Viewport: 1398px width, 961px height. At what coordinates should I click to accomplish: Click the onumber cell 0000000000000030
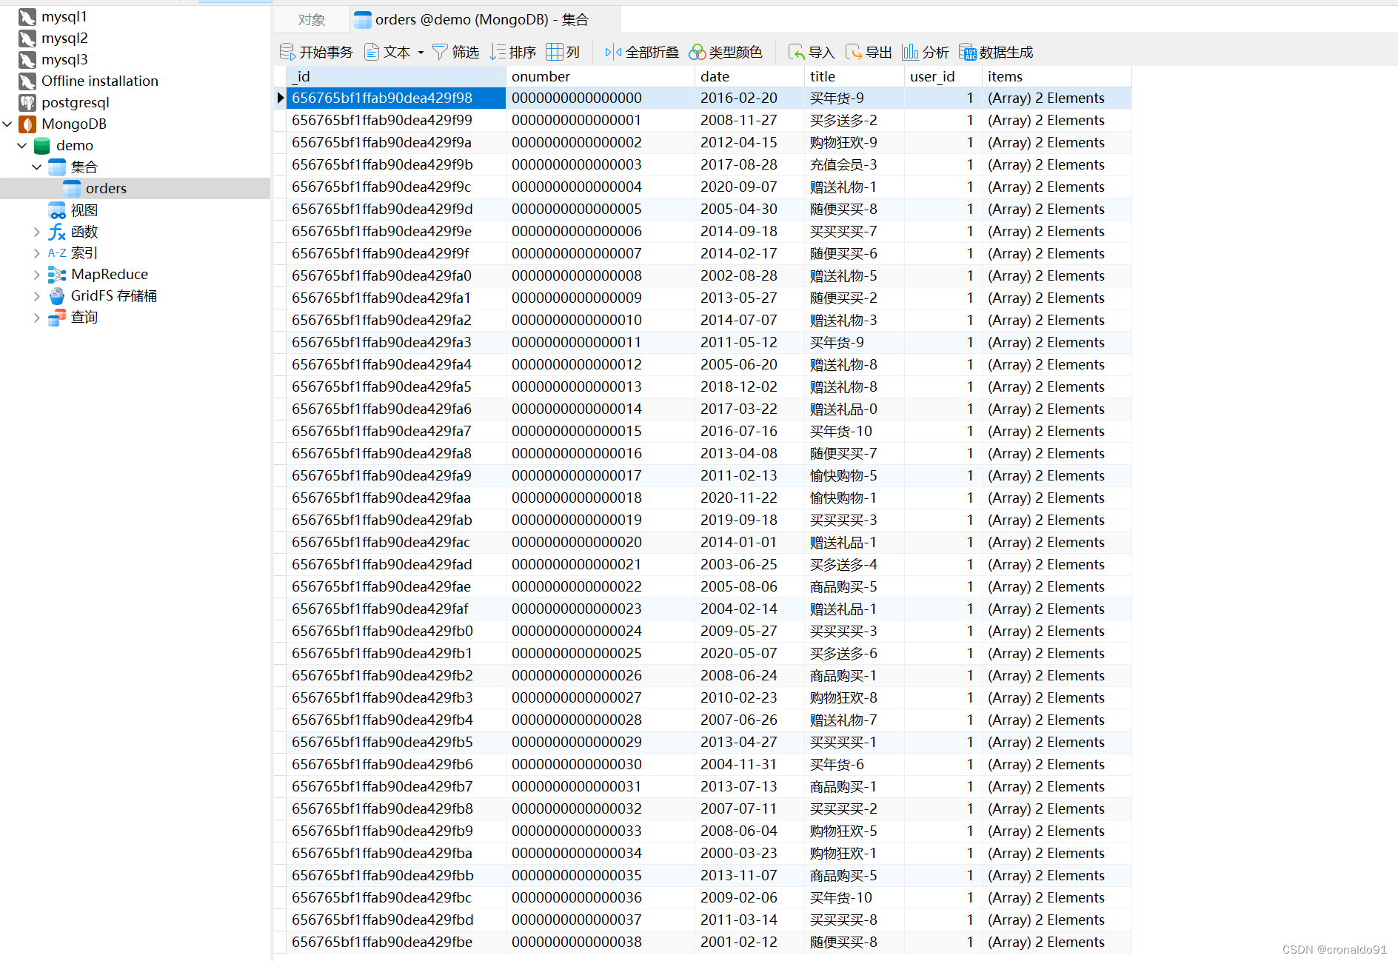tap(601, 764)
